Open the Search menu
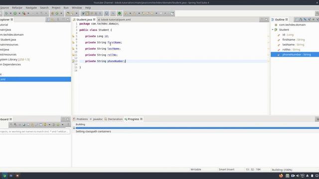 click(44, 8)
